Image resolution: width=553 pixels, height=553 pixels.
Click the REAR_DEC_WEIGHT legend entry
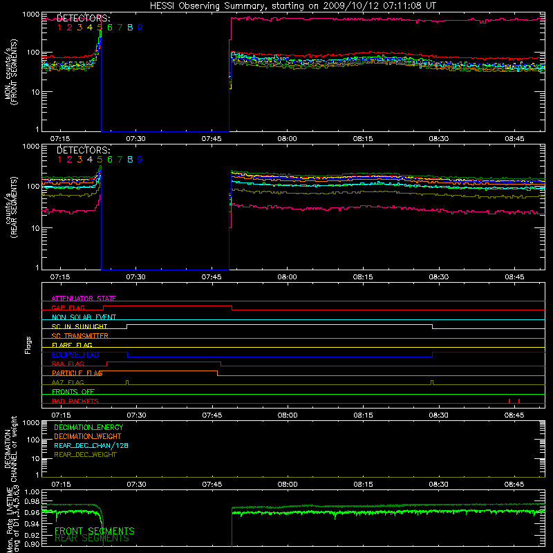click(85, 455)
